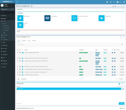Click the sidebar toggle icon in top bar
Screen dimensions: 126x110
pos(16,2)
